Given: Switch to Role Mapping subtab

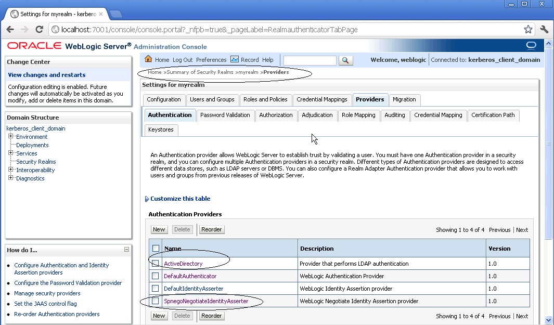Looking at the screenshot, I should pos(358,115).
